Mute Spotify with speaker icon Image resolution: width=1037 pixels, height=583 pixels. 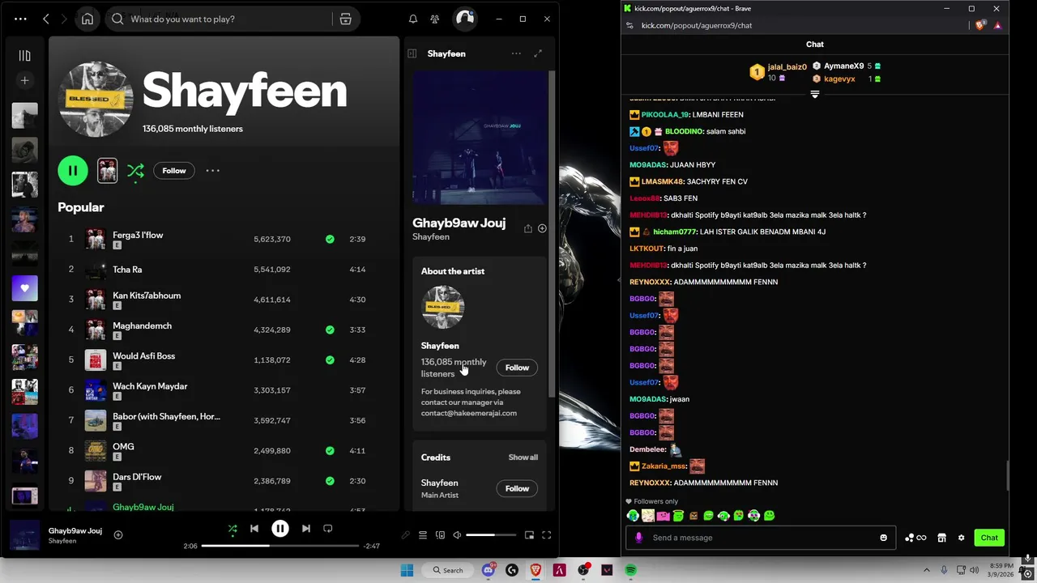(x=457, y=535)
